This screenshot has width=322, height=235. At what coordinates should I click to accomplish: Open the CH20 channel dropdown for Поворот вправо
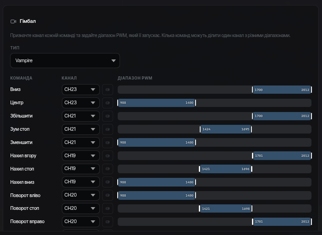tap(81, 222)
